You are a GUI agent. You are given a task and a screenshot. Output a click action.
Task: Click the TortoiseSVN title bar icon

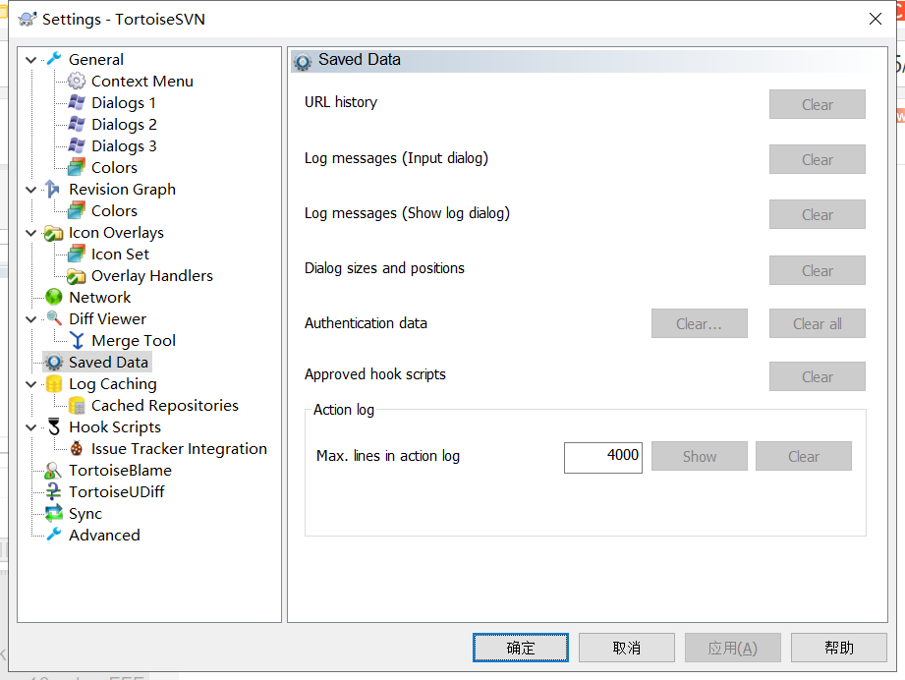(28, 19)
